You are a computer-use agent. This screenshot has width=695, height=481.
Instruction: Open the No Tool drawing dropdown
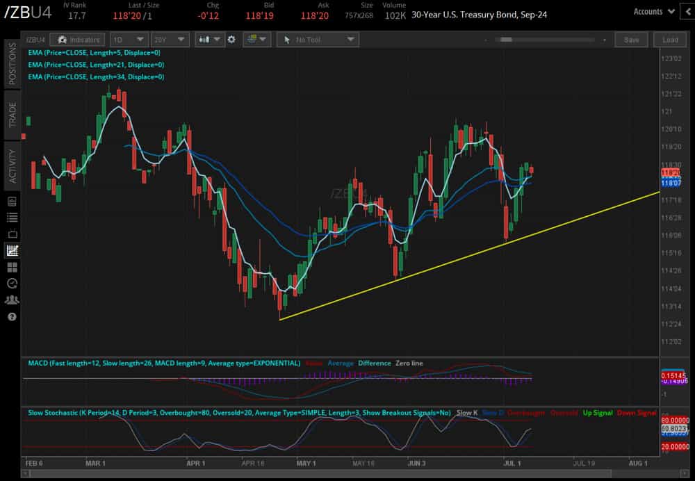tap(318, 40)
